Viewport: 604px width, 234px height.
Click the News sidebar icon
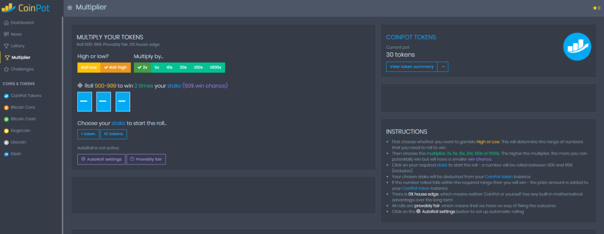pos(6,34)
